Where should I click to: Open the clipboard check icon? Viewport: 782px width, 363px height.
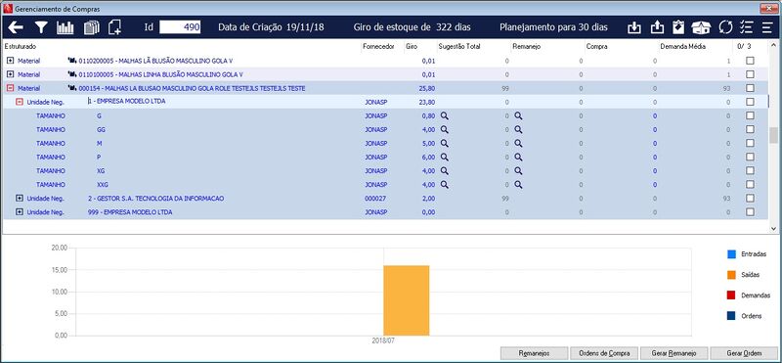point(678,27)
